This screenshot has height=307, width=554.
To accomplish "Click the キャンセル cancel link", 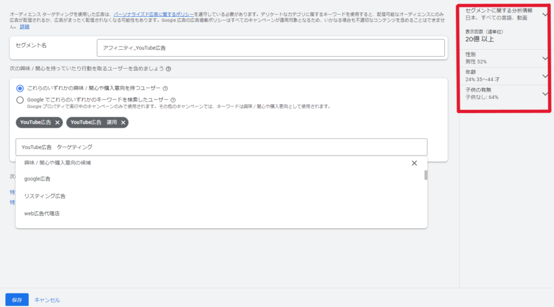I will pyautogui.click(x=47, y=300).
